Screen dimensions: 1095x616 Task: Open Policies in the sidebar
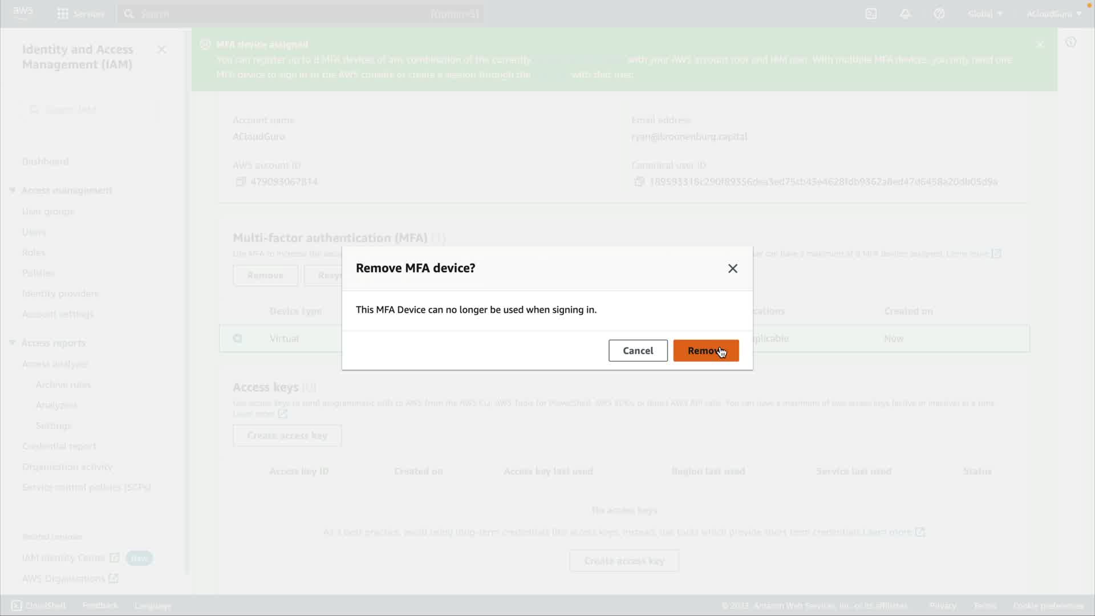(x=38, y=273)
